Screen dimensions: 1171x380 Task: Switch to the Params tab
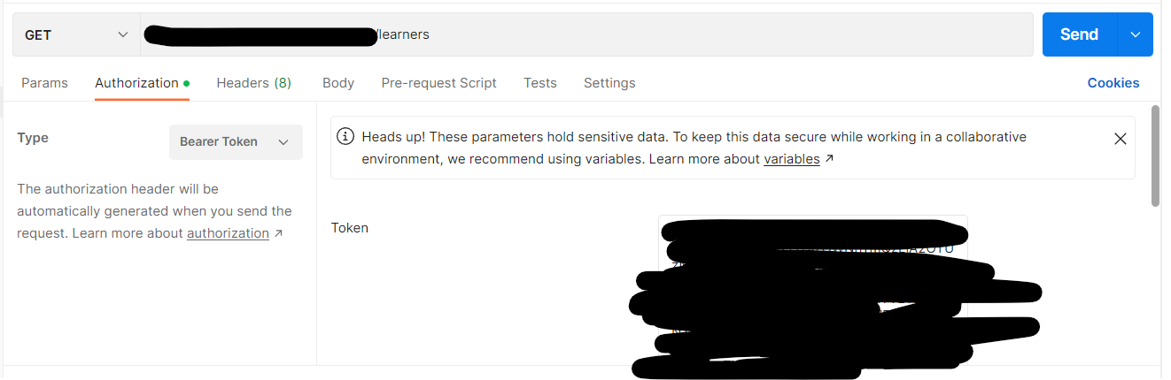tap(44, 83)
